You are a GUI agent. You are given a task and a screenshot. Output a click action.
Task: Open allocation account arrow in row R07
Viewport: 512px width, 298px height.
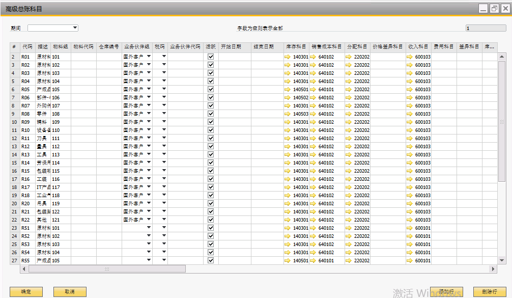pyautogui.click(x=349, y=106)
